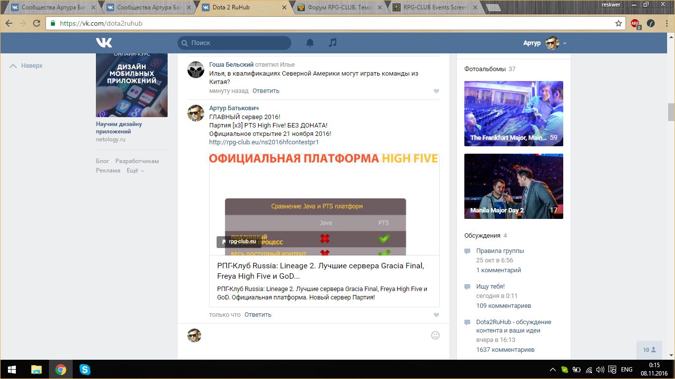
Task: Reload the page in Chrome
Action: coord(37,23)
